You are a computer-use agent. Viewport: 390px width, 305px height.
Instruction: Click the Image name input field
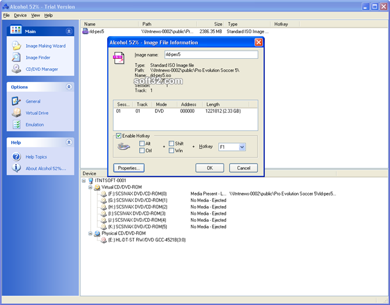[x=211, y=55]
